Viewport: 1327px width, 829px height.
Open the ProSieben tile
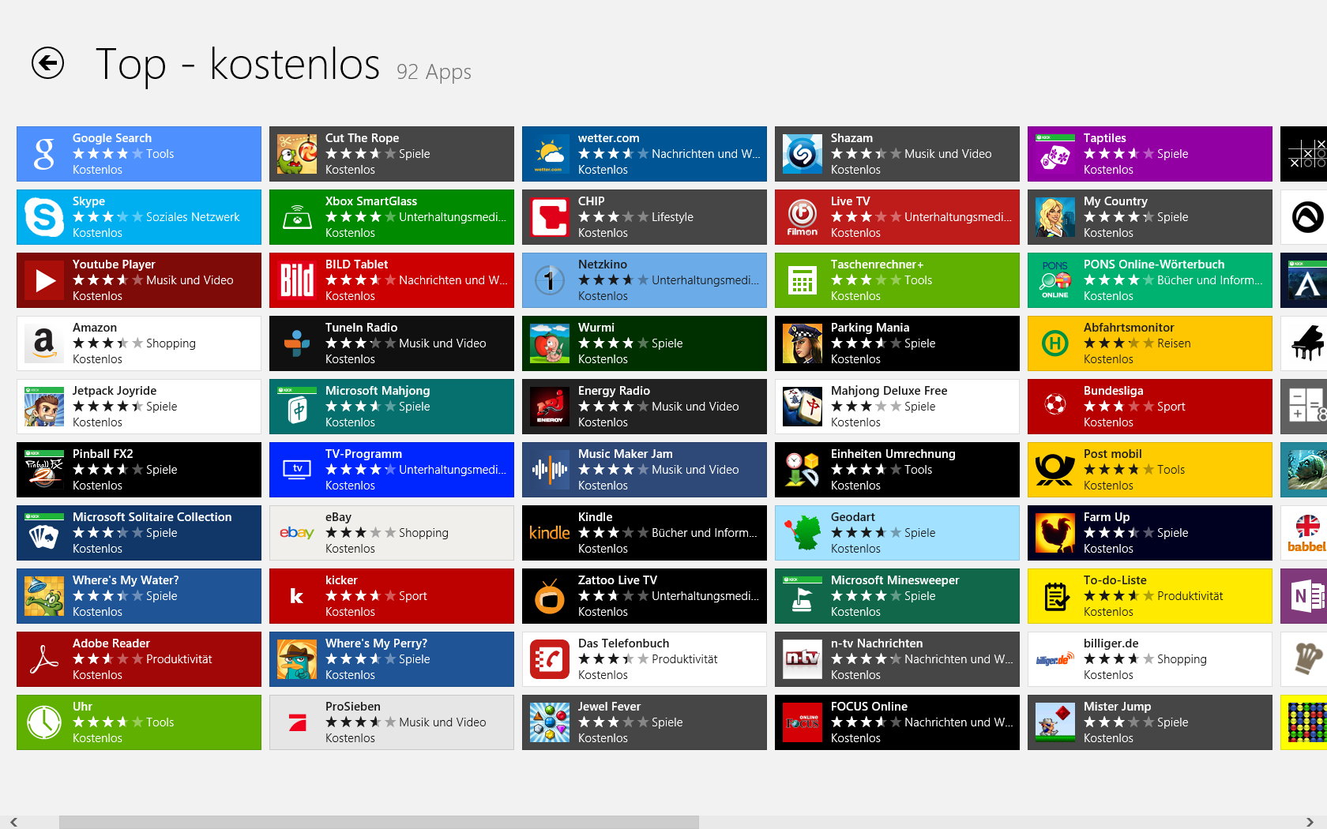click(x=392, y=722)
